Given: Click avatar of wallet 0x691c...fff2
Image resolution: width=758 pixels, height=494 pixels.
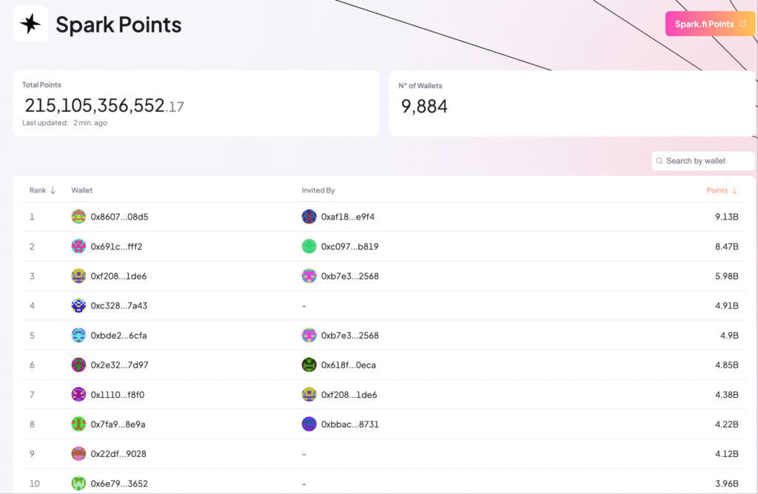Looking at the screenshot, I should pyautogui.click(x=78, y=246).
